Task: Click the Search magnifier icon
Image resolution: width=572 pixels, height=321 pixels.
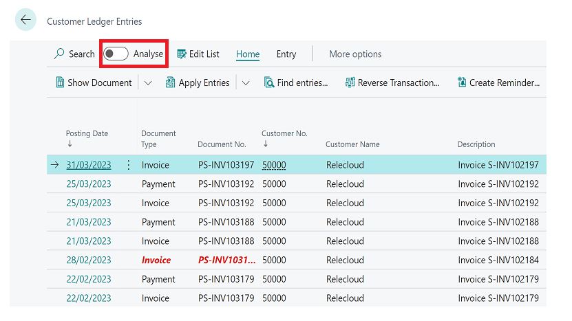Action: point(60,54)
